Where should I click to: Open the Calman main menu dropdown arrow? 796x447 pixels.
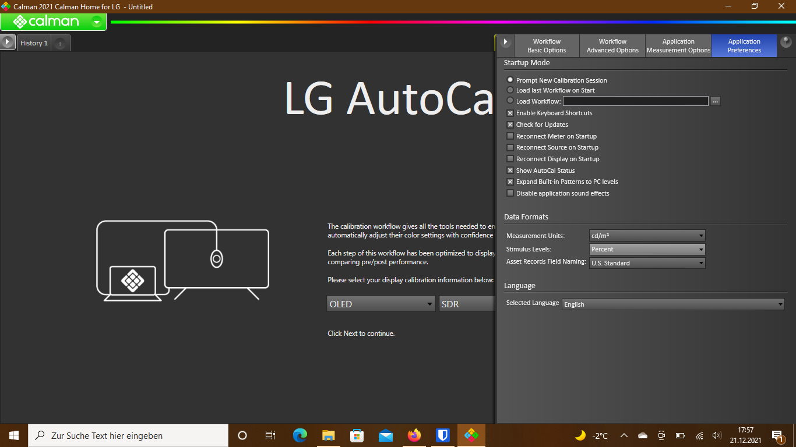click(x=97, y=22)
